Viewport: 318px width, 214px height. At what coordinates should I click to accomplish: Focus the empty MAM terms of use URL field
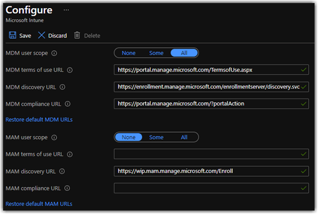[211, 154]
